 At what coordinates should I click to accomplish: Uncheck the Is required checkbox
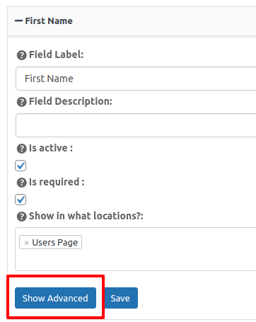(x=21, y=200)
